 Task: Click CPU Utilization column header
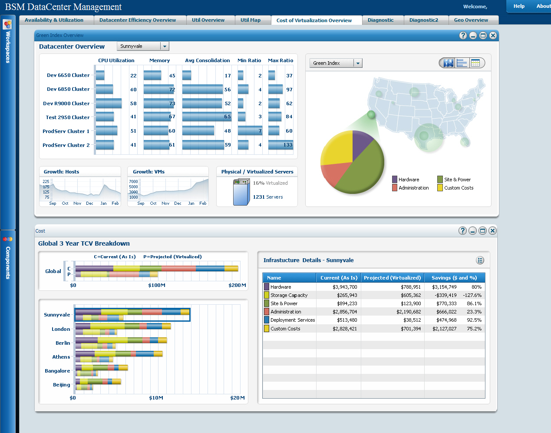tap(116, 60)
